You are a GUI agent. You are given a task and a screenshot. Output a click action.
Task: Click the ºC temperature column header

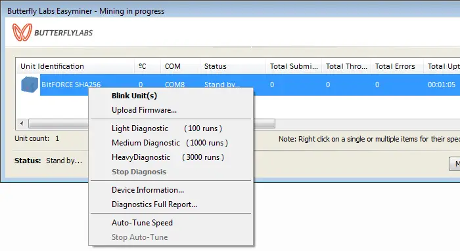148,66
